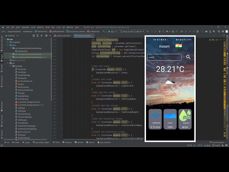Open the Android project view dropdown
The width and height of the screenshot is (229, 172).
click(x=12, y=36)
